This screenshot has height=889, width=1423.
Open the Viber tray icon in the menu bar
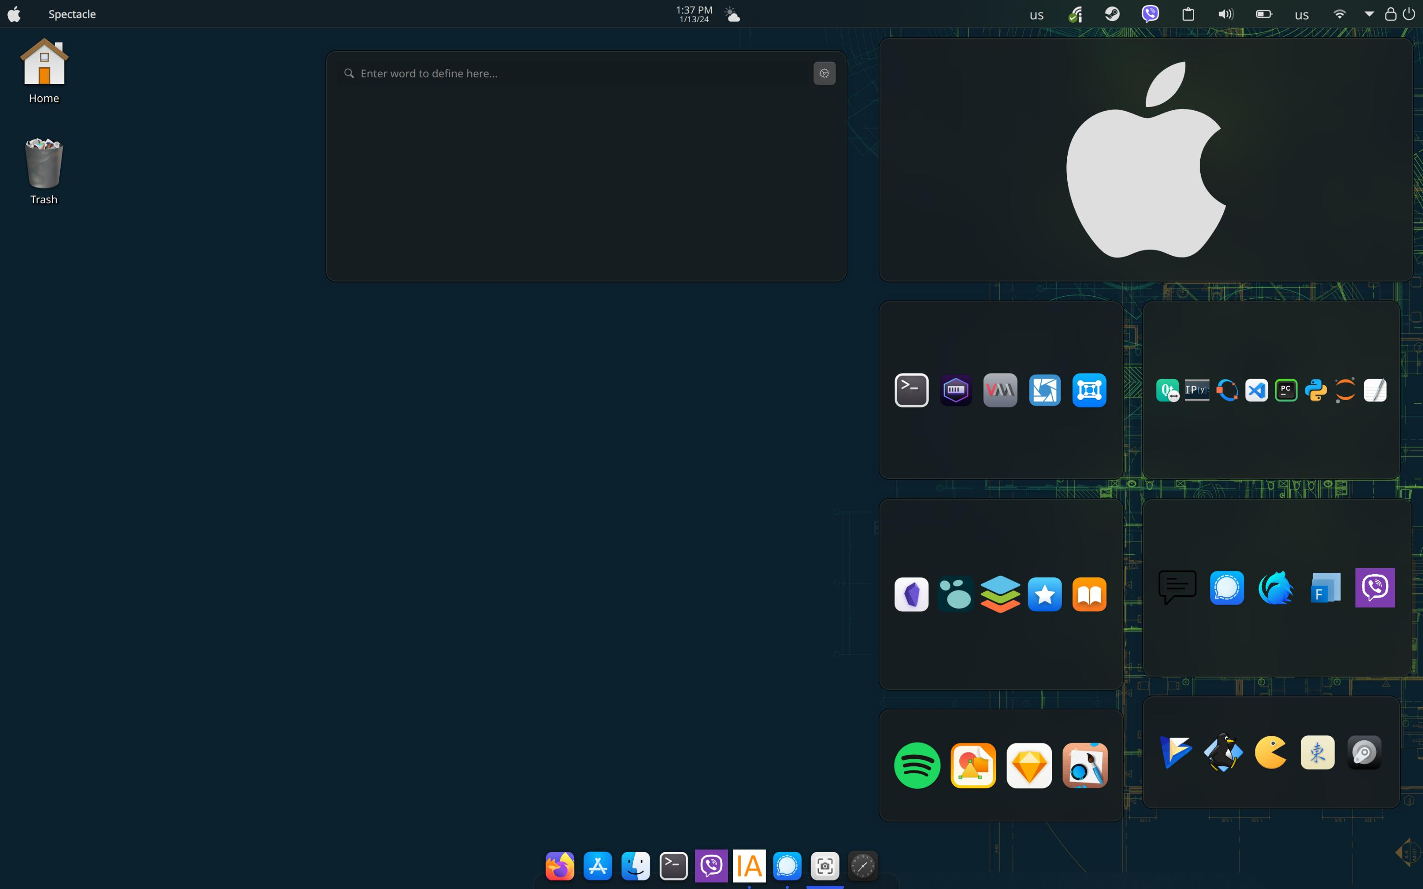click(x=1150, y=13)
